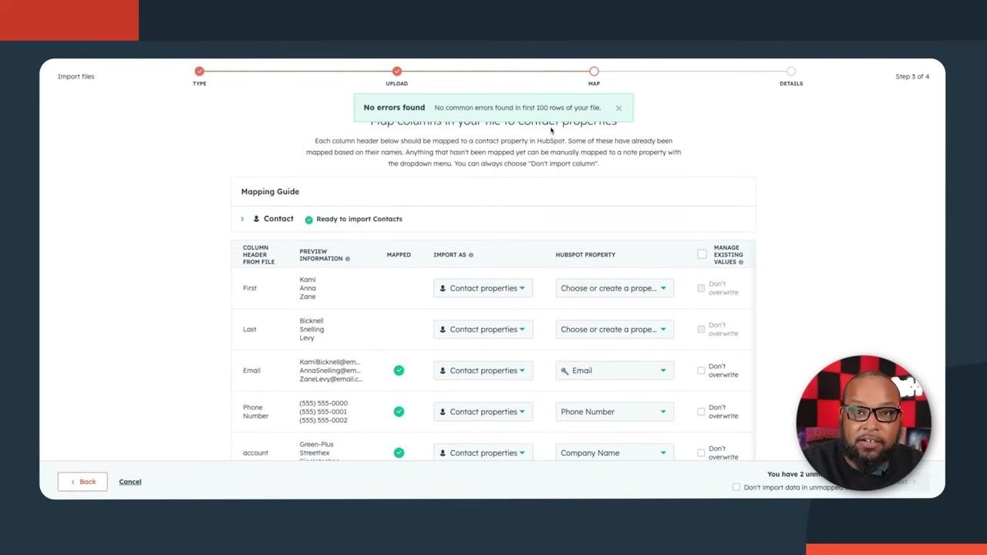Open the Phone Number HubSpot property dropdown
This screenshot has width=987, height=555.
coord(615,412)
